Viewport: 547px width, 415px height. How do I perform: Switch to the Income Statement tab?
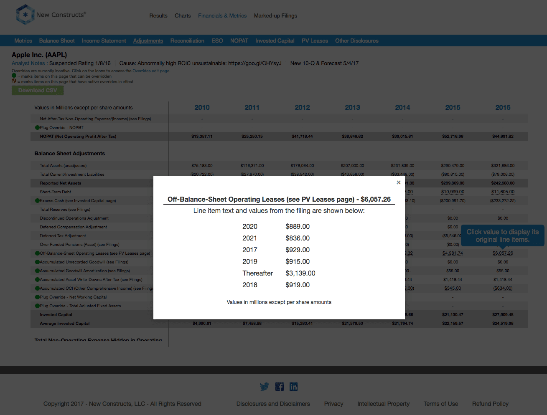pos(104,41)
